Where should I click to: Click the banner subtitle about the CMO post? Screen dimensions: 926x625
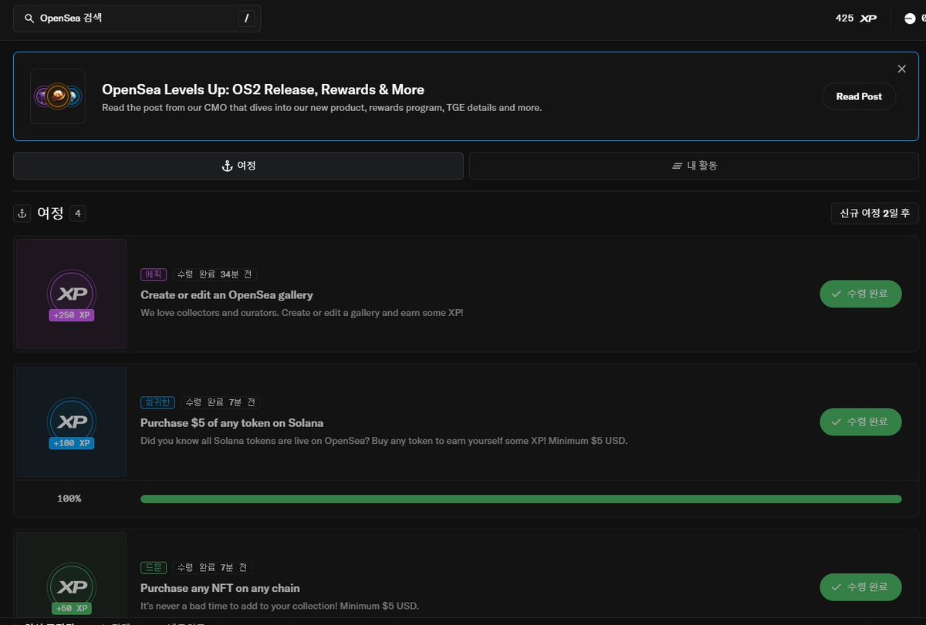point(322,108)
